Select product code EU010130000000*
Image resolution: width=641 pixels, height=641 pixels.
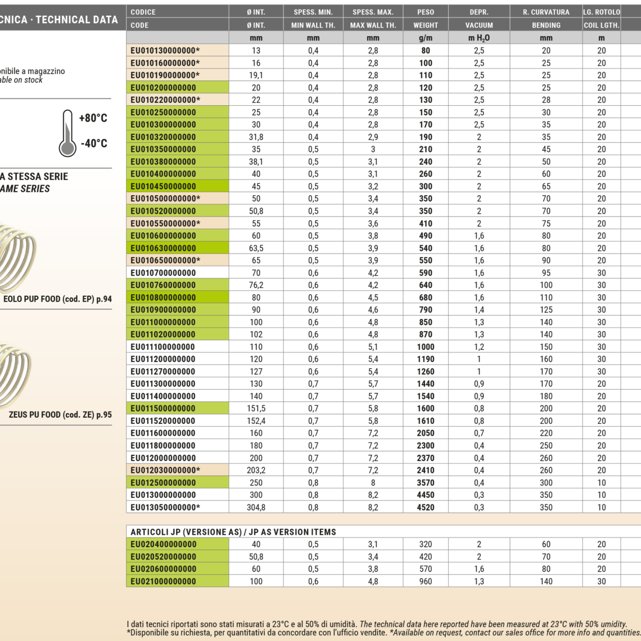pyautogui.click(x=165, y=51)
